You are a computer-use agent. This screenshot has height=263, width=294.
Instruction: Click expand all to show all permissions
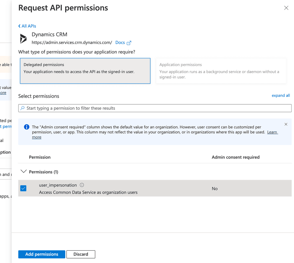[x=281, y=95]
